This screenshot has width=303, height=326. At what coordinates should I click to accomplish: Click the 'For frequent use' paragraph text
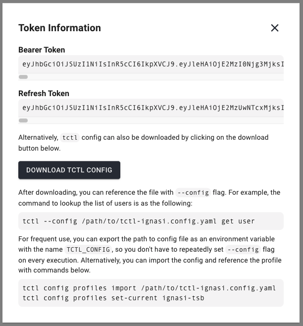pyautogui.click(x=150, y=255)
